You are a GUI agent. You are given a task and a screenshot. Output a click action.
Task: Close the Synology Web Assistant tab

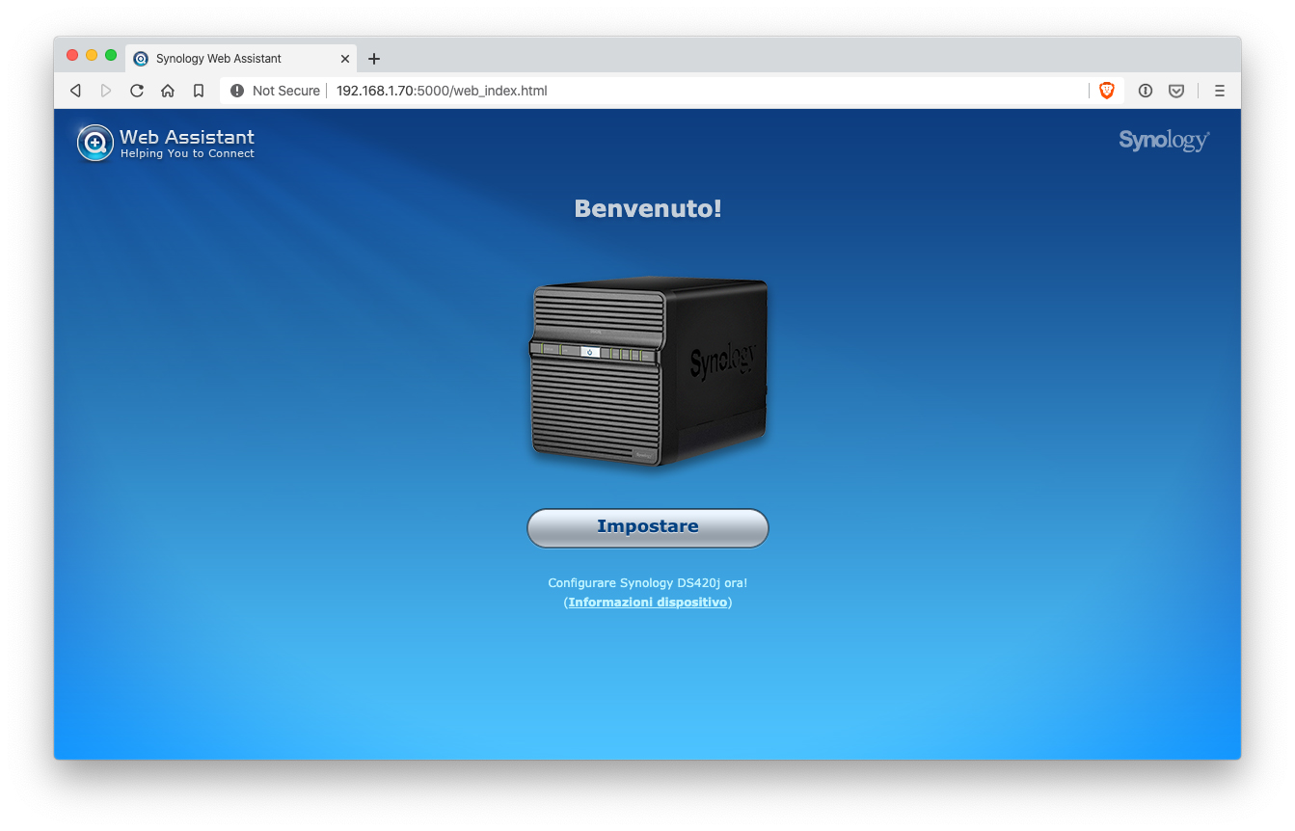click(x=345, y=59)
